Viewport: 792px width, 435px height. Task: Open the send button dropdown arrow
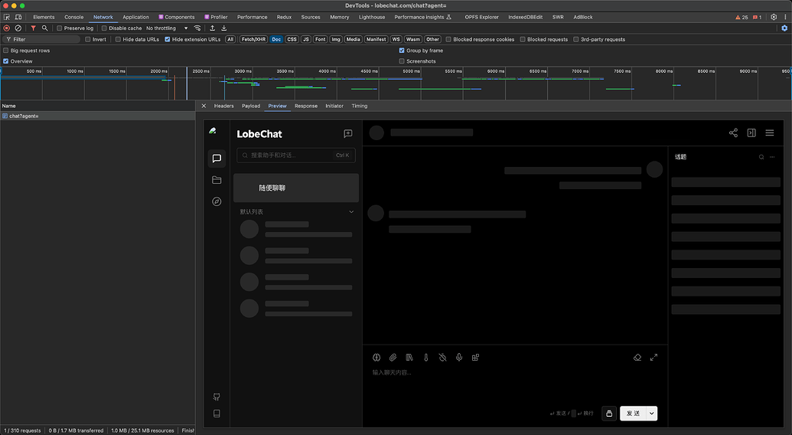(x=652, y=414)
